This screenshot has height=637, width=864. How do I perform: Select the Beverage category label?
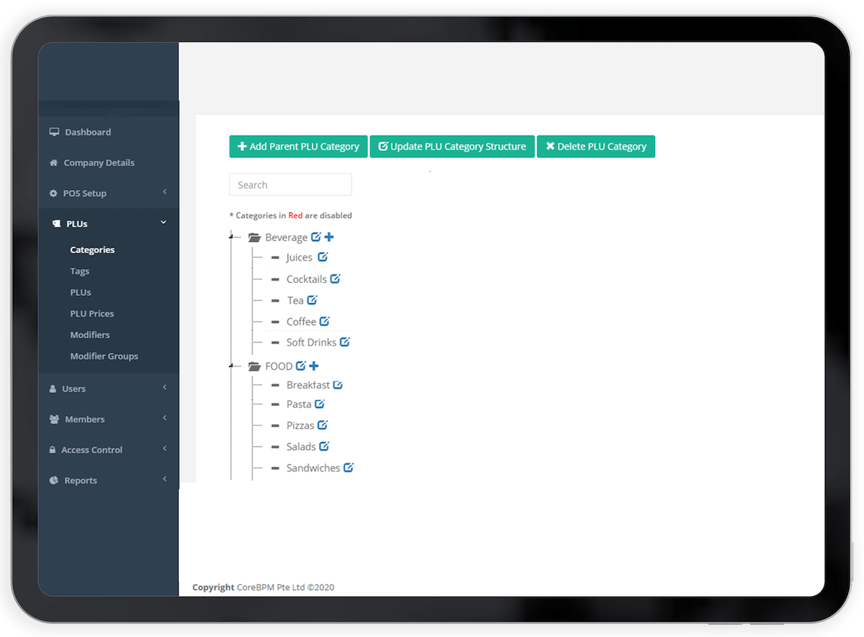point(287,238)
